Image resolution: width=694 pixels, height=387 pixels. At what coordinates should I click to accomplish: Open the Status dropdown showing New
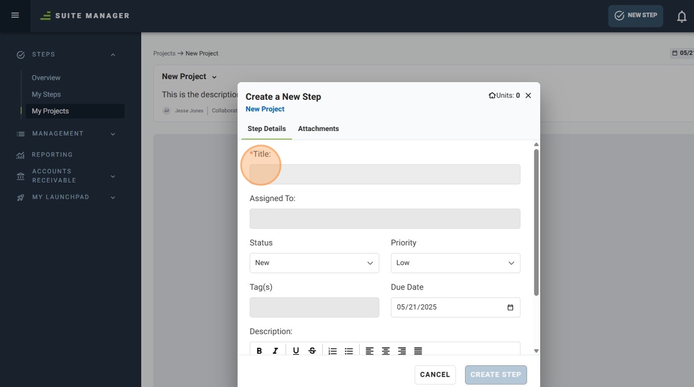pyautogui.click(x=315, y=263)
